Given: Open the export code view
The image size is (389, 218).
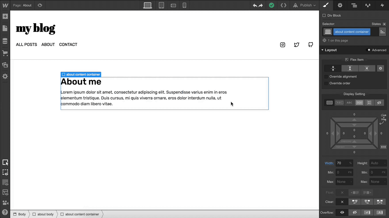Looking at the screenshot, I should (x=283, y=5).
